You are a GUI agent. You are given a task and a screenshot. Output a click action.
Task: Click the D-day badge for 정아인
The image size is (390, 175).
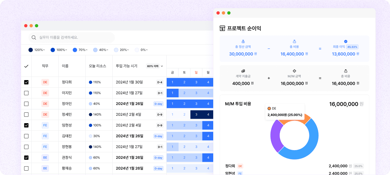coord(158,104)
